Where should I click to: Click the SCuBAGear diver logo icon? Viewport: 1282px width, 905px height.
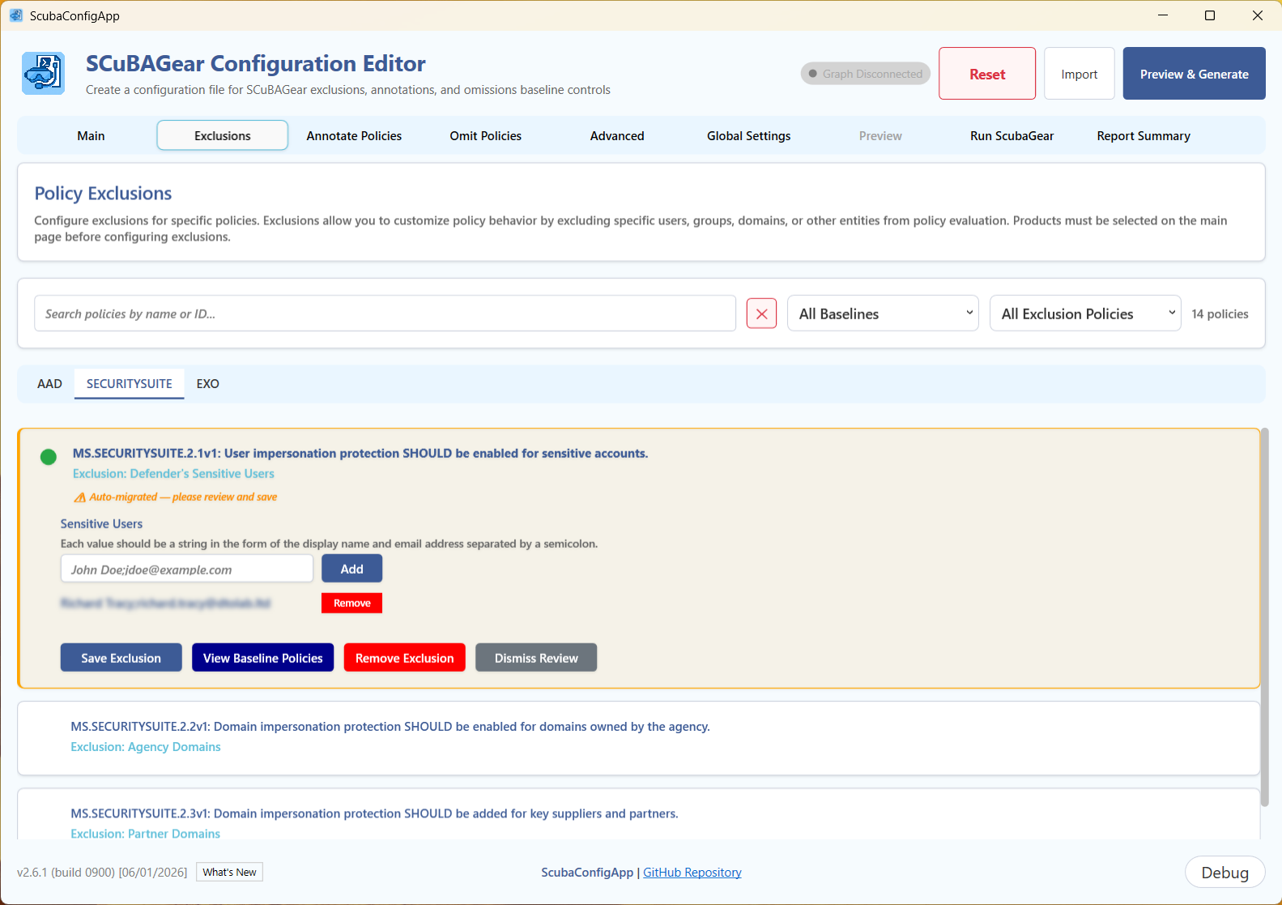43,74
